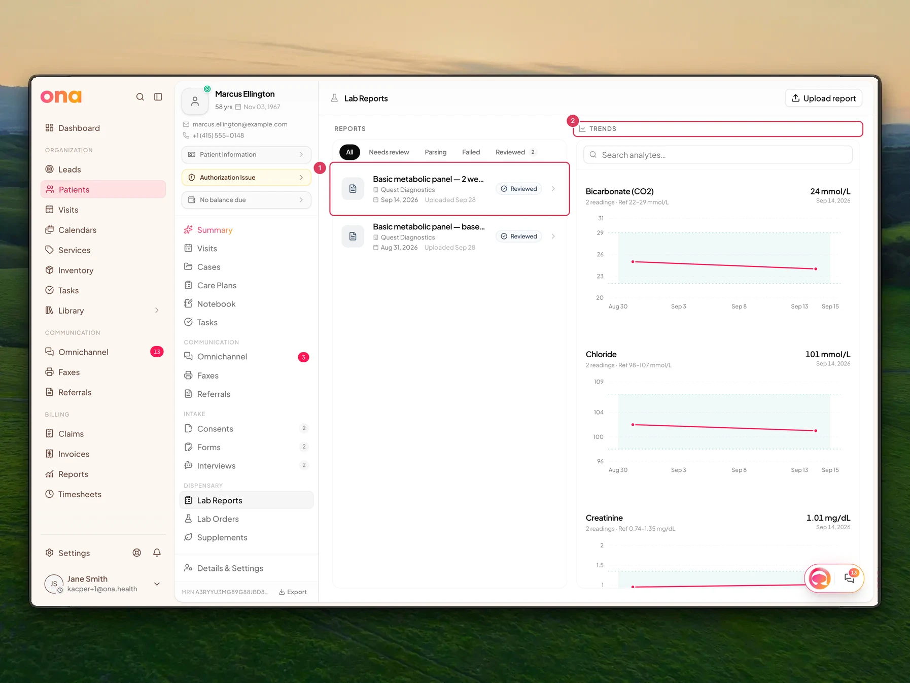
Task: Click the Bicarbonate (CO2) trend heading
Action: pyautogui.click(x=620, y=191)
